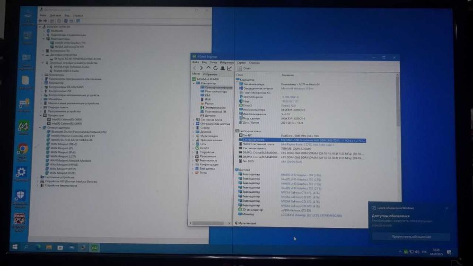Expand Дисплей node in AIDA64 tree

193,132
